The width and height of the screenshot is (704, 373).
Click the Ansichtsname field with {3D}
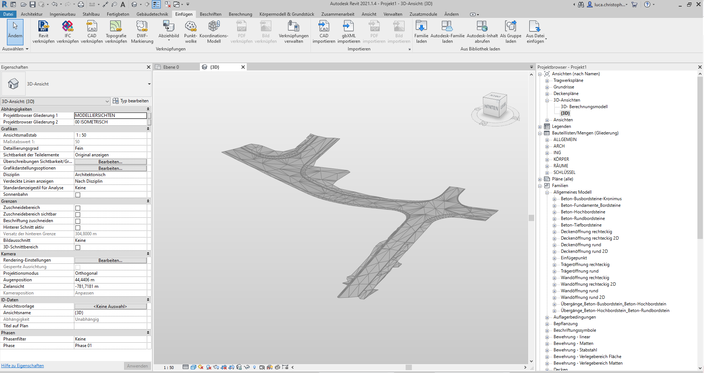(x=110, y=313)
